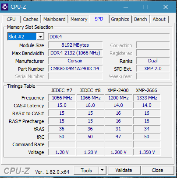177x178 pixels.
Task: Click the Close button at bottom
Action: 157,170
